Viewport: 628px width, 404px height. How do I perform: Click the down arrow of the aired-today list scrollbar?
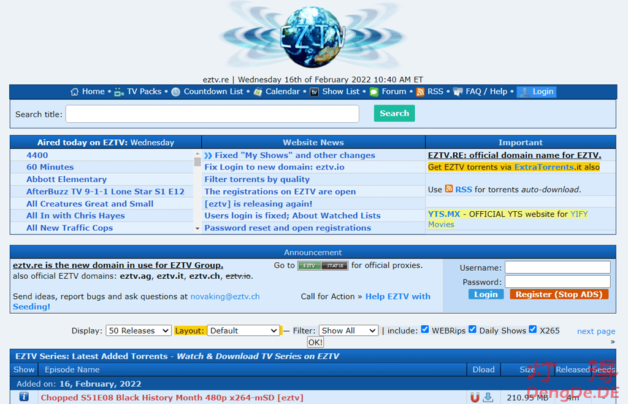coord(197,228)
